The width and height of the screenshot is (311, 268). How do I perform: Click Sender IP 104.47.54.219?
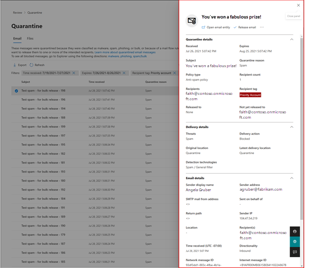click(x=248, y=218)
